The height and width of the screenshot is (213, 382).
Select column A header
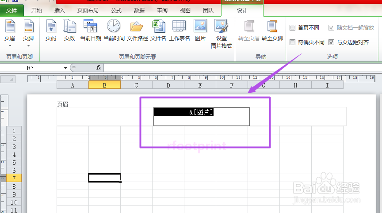(x=73, y=85)
